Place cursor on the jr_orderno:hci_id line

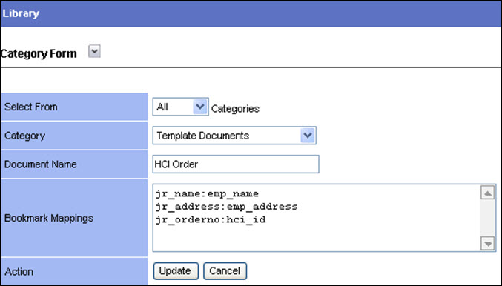(x=211, y=220)
